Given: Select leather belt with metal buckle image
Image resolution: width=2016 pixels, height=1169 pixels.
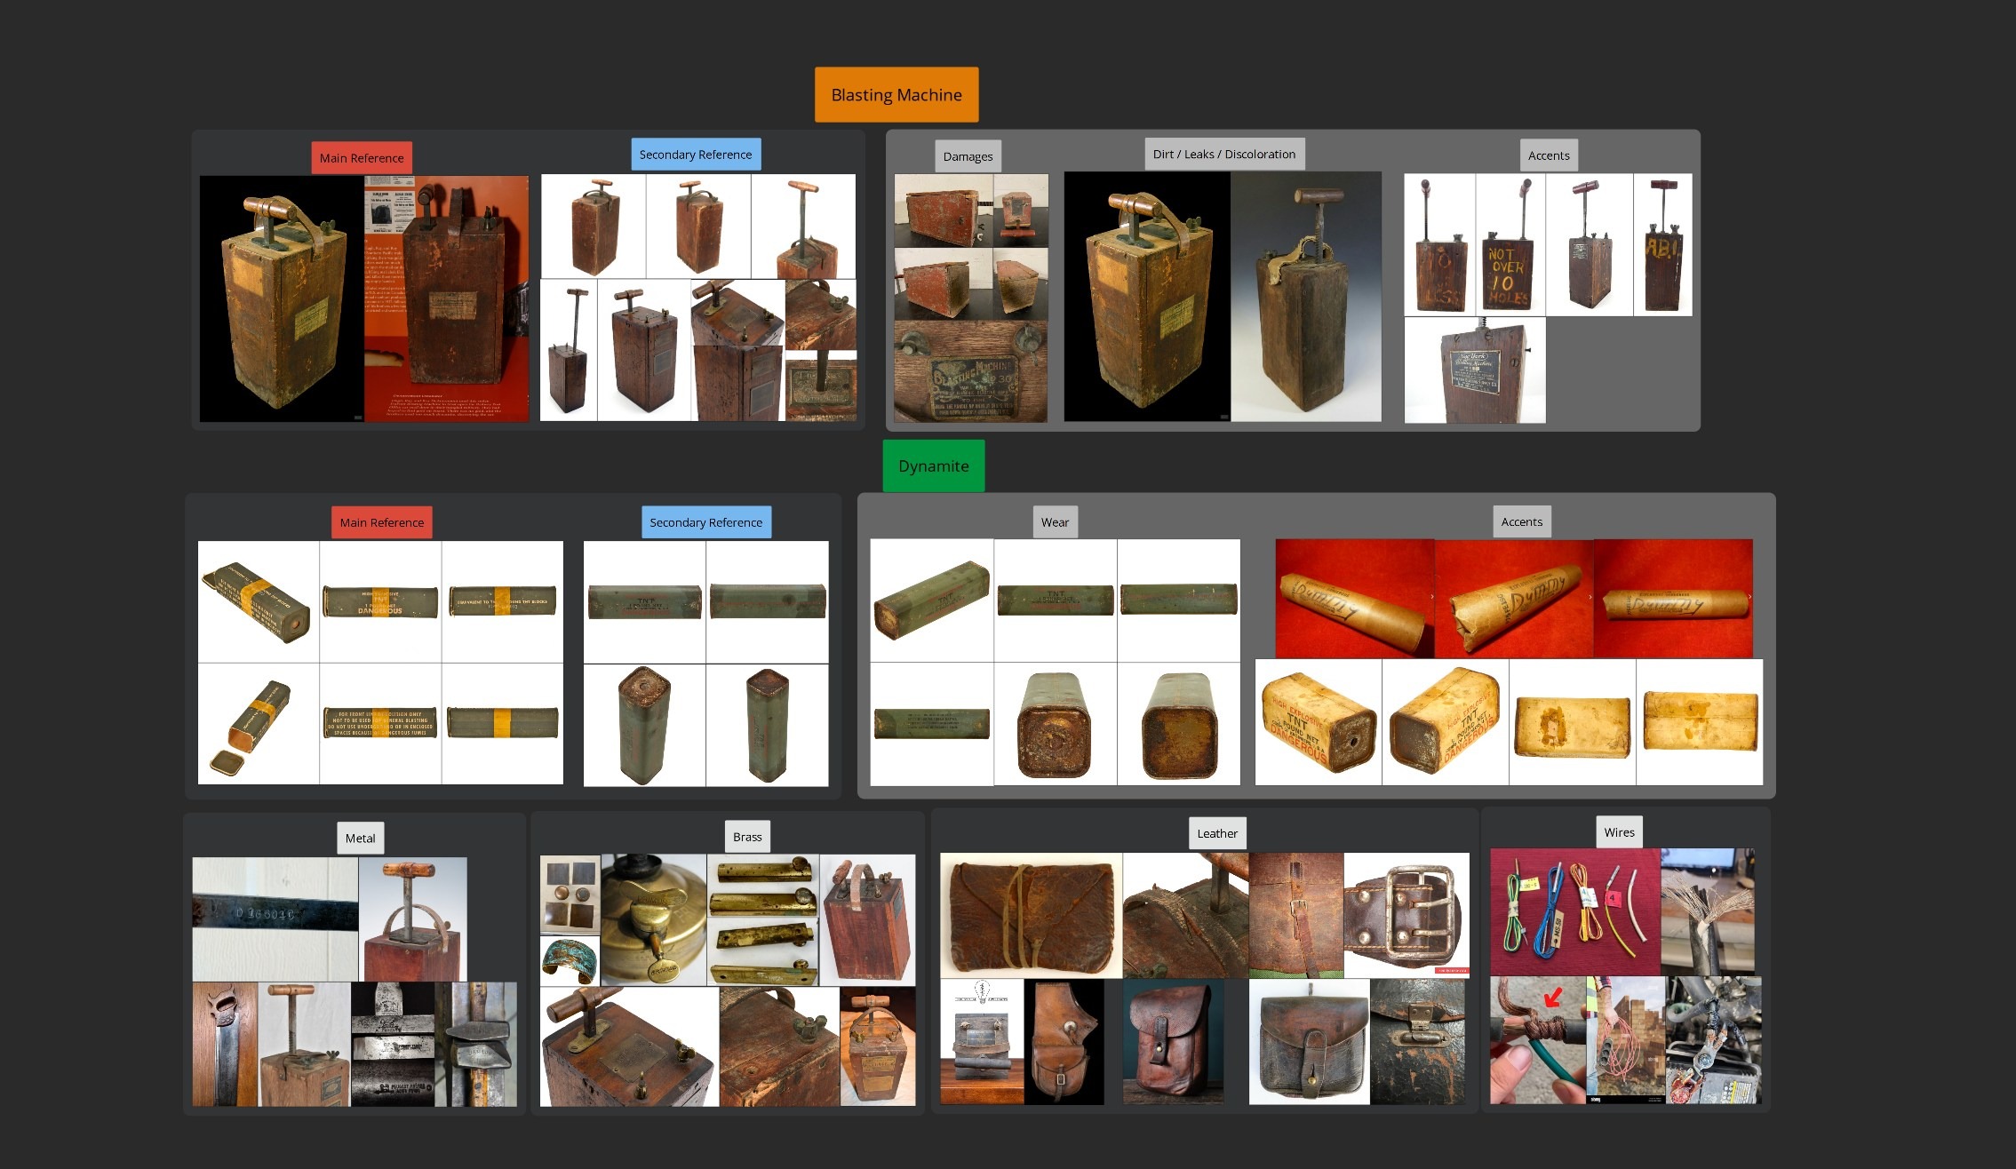Looking at the screenshot, I should 1406,914.
